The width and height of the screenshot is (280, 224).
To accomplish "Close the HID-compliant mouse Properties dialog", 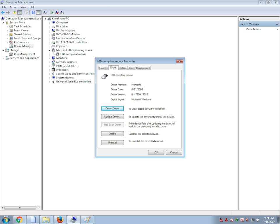I will (x=180, y=62).
